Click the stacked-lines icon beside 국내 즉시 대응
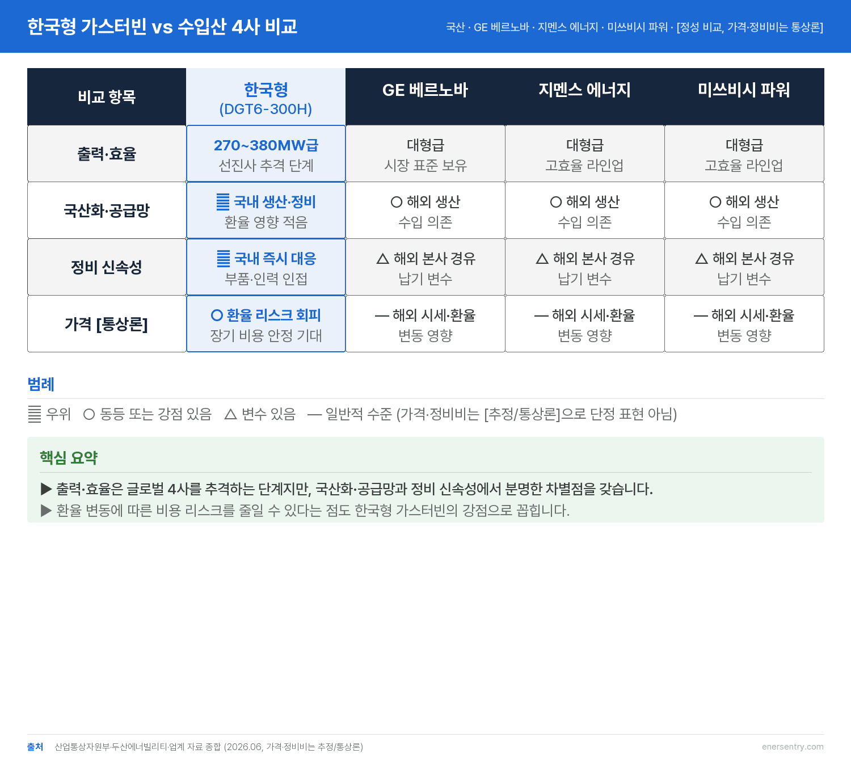Viewport: 851px width, 766px height. click(224, 259)
